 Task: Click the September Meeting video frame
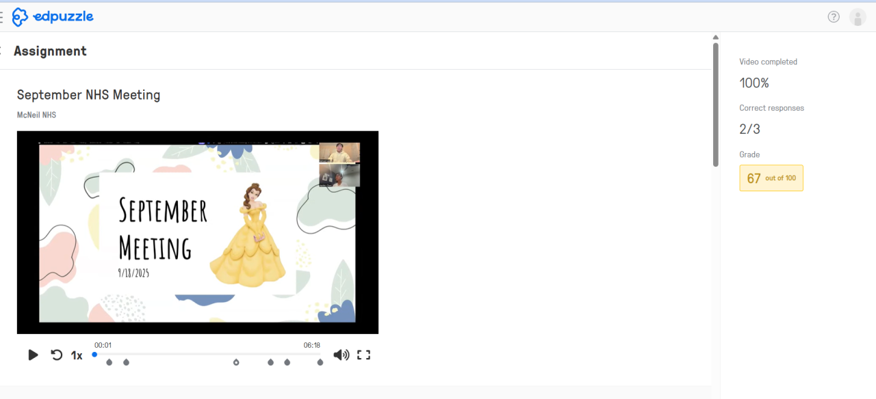198,232
